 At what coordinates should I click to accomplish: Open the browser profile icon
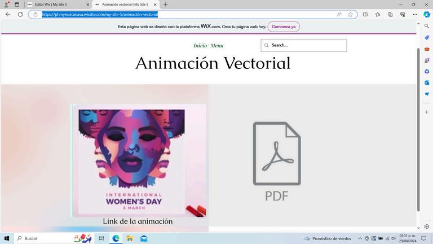tap(6, 5)
